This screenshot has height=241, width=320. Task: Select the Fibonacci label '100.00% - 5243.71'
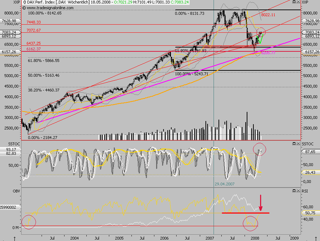(191, 74)
